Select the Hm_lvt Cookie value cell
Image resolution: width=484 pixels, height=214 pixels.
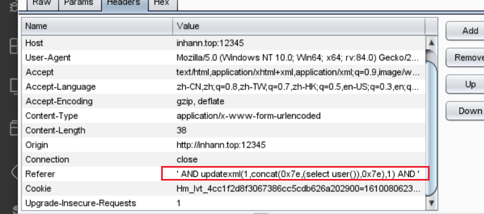[299, 188]
